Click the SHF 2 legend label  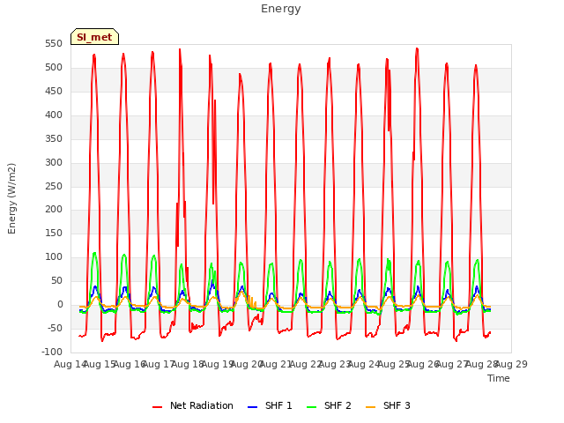pyautogui.click(x=338, y=405)
